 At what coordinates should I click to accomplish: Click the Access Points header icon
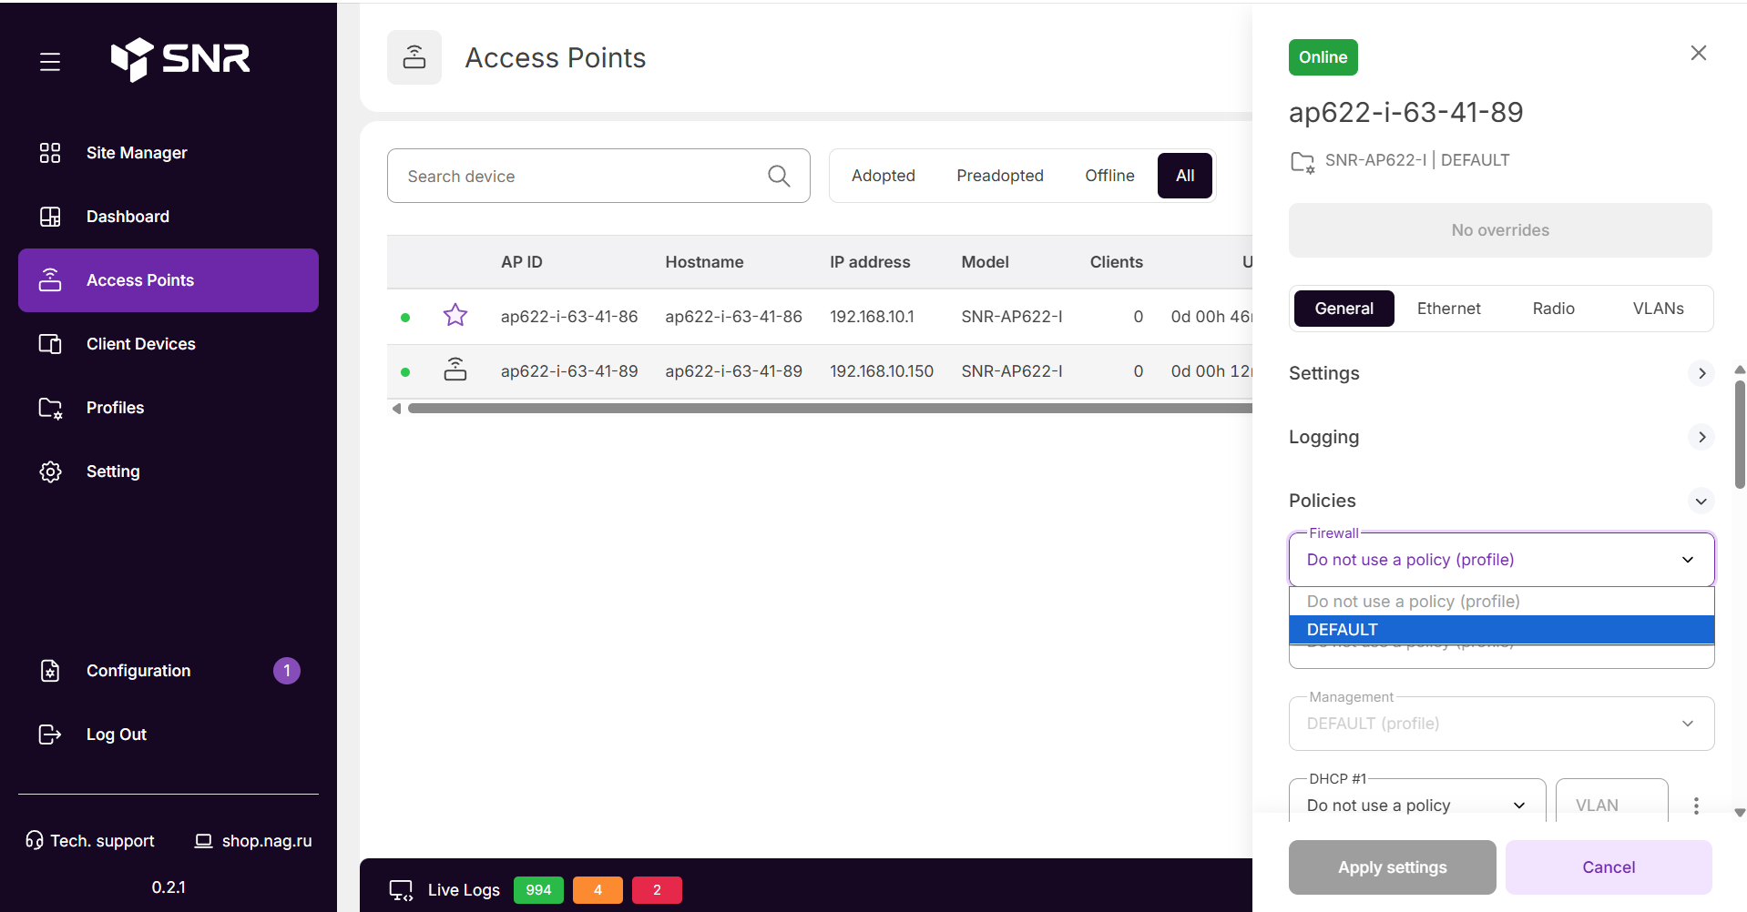(414, 57)
